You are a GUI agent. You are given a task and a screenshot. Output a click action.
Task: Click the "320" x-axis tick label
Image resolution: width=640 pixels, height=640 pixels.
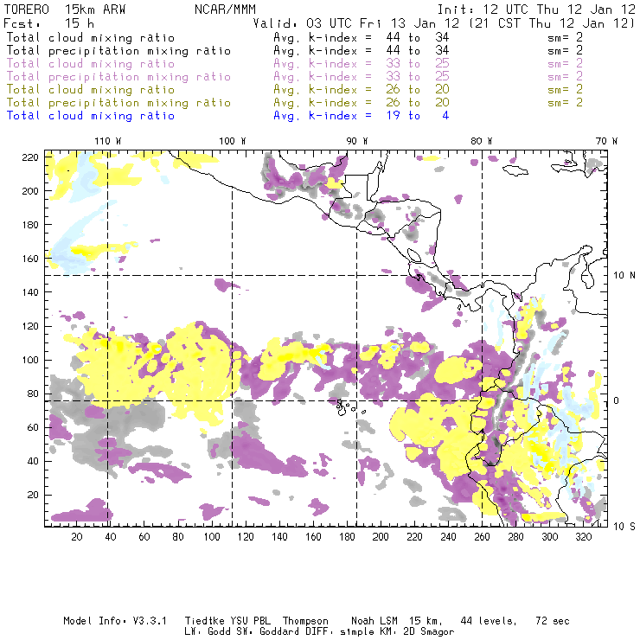pos(583,537)
